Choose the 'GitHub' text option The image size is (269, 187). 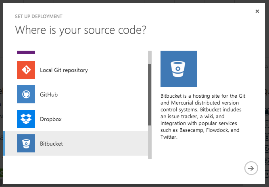click(49, 95)
